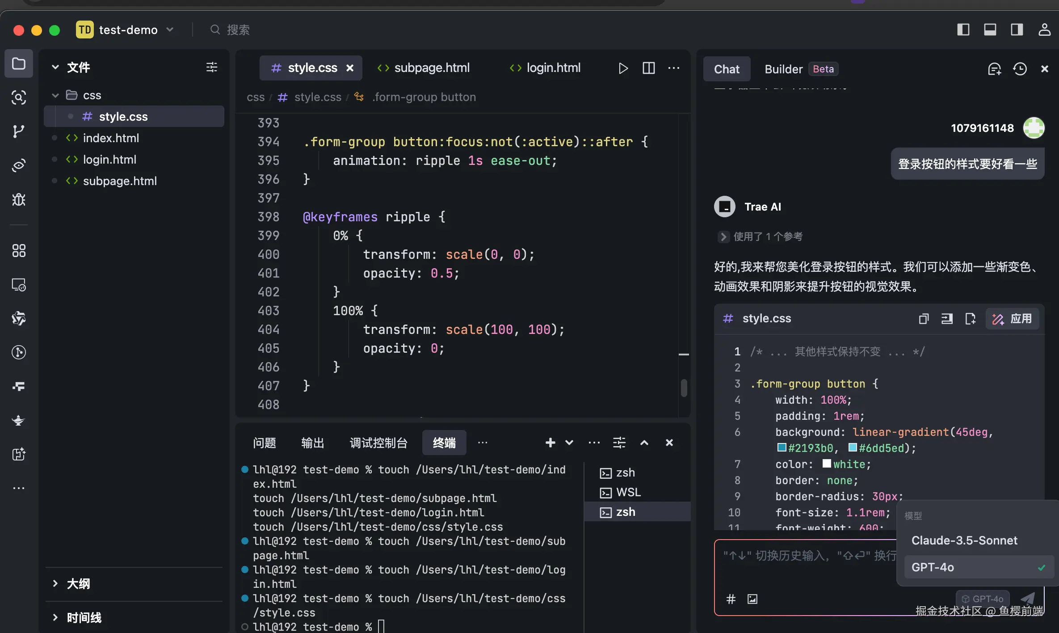
Task: Toggle the bottom panel layout button
Action: point(990,30)
